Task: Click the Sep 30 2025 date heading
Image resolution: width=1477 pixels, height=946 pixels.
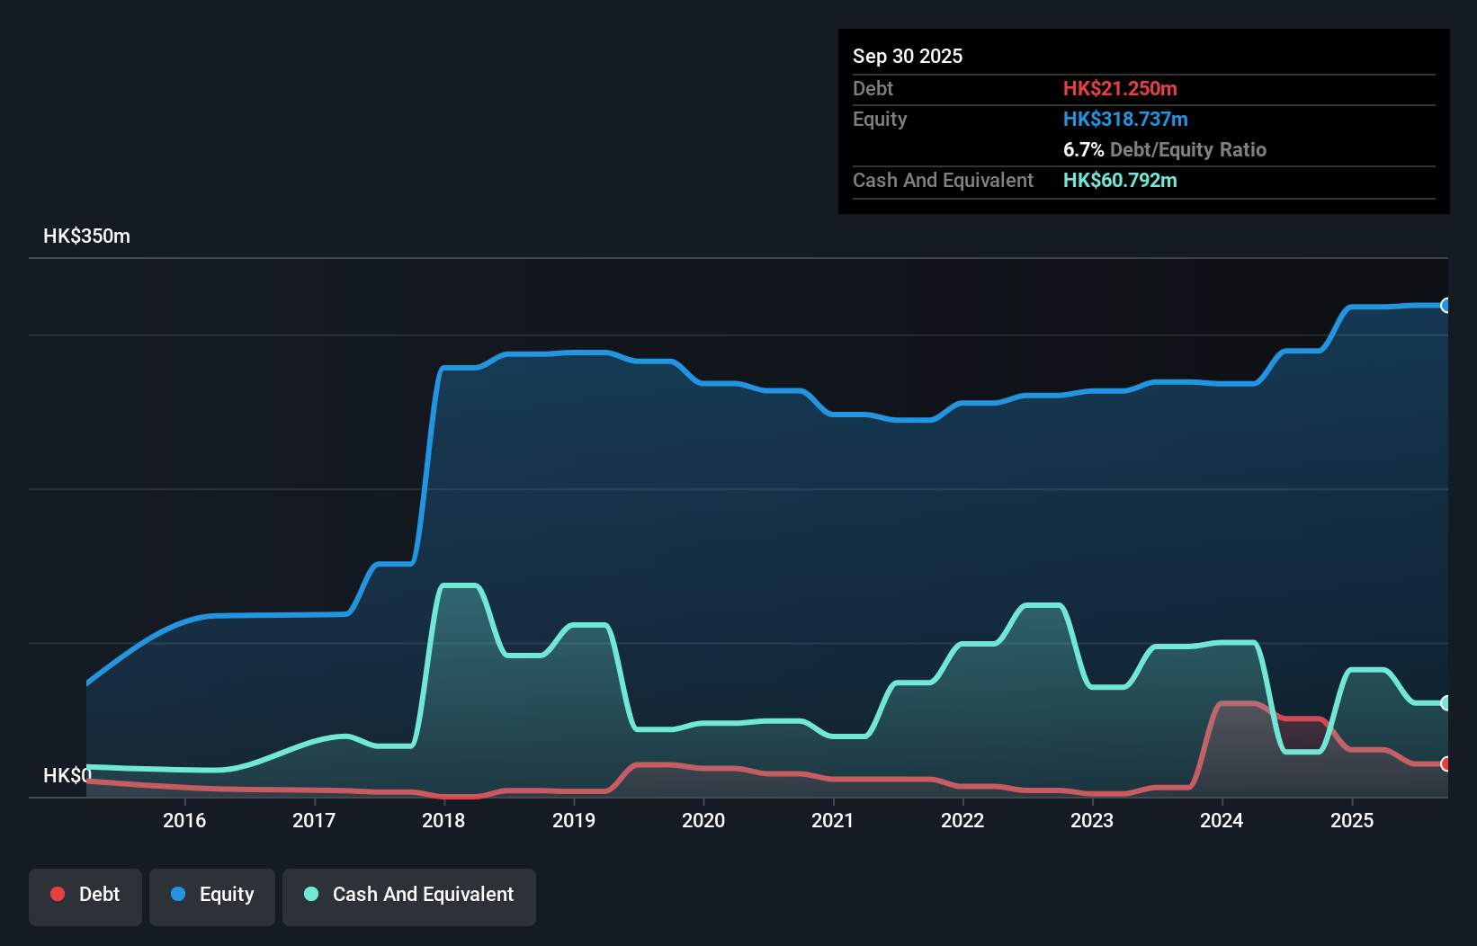Action: pyautogui.click(x=908, y=56)
